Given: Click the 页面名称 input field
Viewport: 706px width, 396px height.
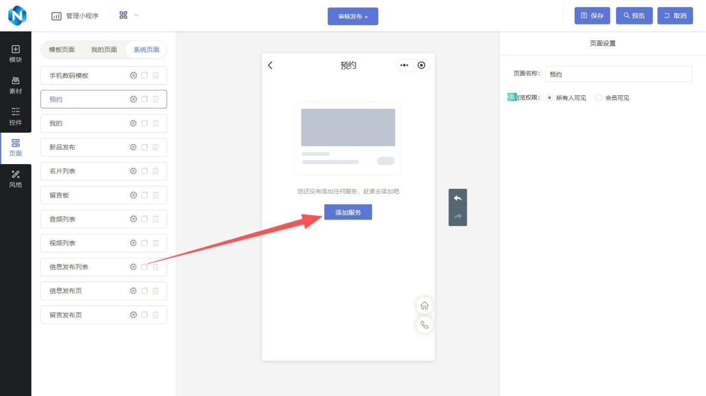Looking at the screenshot, I should pos(618,74).
